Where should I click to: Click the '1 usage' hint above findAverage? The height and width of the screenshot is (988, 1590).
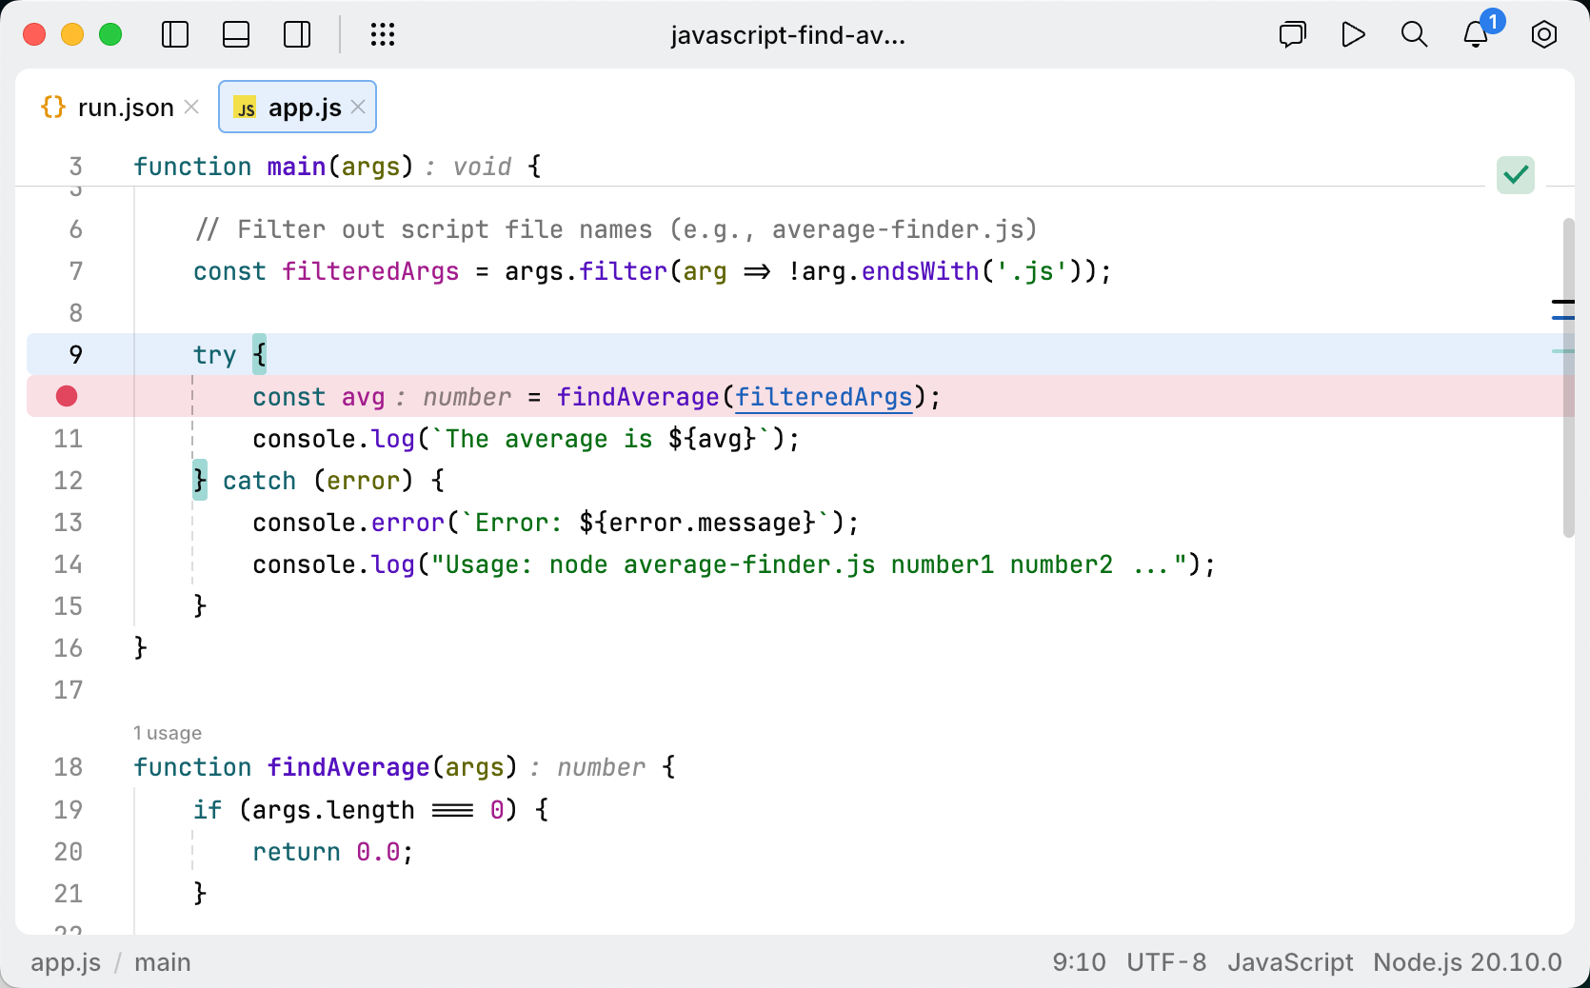pyautogui.click(x=168, y=732)
